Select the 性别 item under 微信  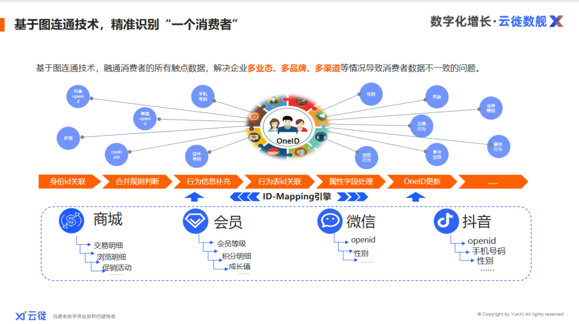361,253
